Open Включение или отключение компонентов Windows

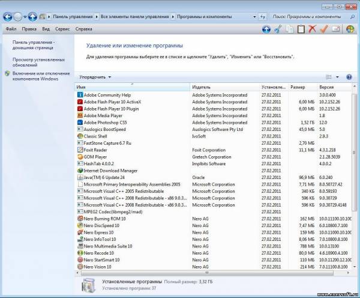(x=41, y=76)
